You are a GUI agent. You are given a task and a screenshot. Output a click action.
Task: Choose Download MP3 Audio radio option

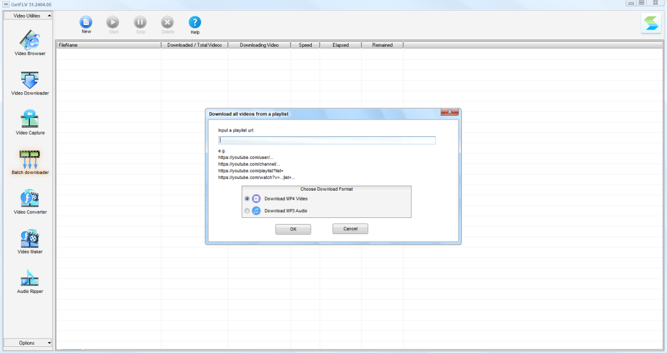tap(247, 211)
